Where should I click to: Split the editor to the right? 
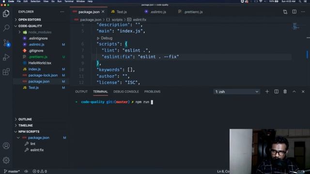point(294,12)
